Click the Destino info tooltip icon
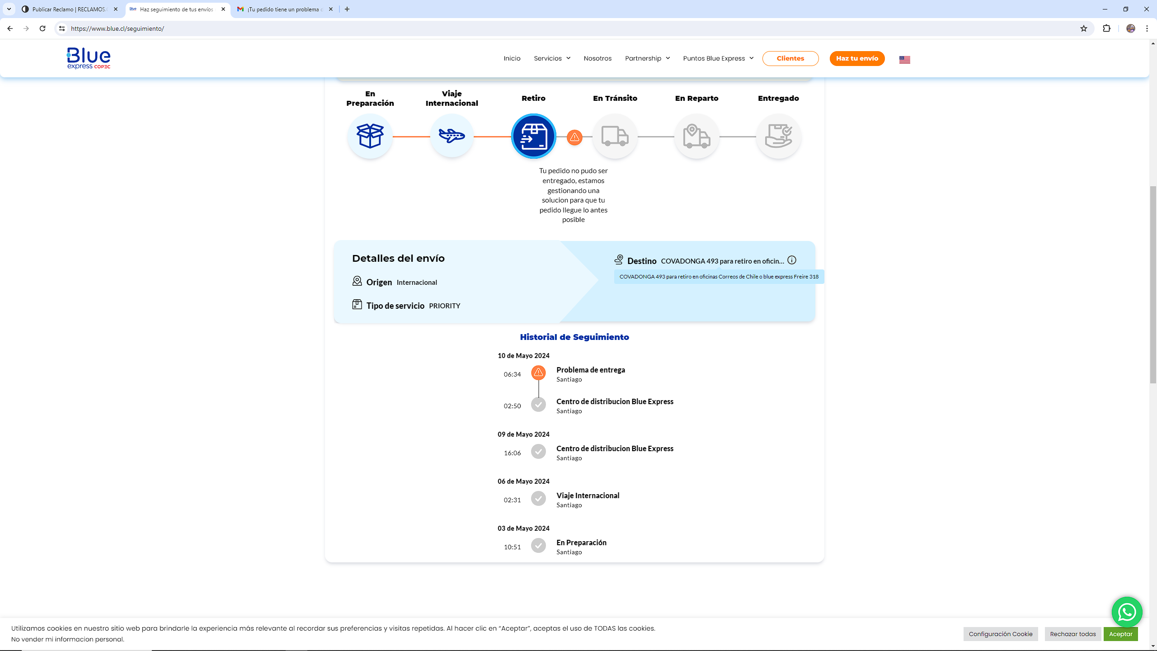 [x=792, y=260]
